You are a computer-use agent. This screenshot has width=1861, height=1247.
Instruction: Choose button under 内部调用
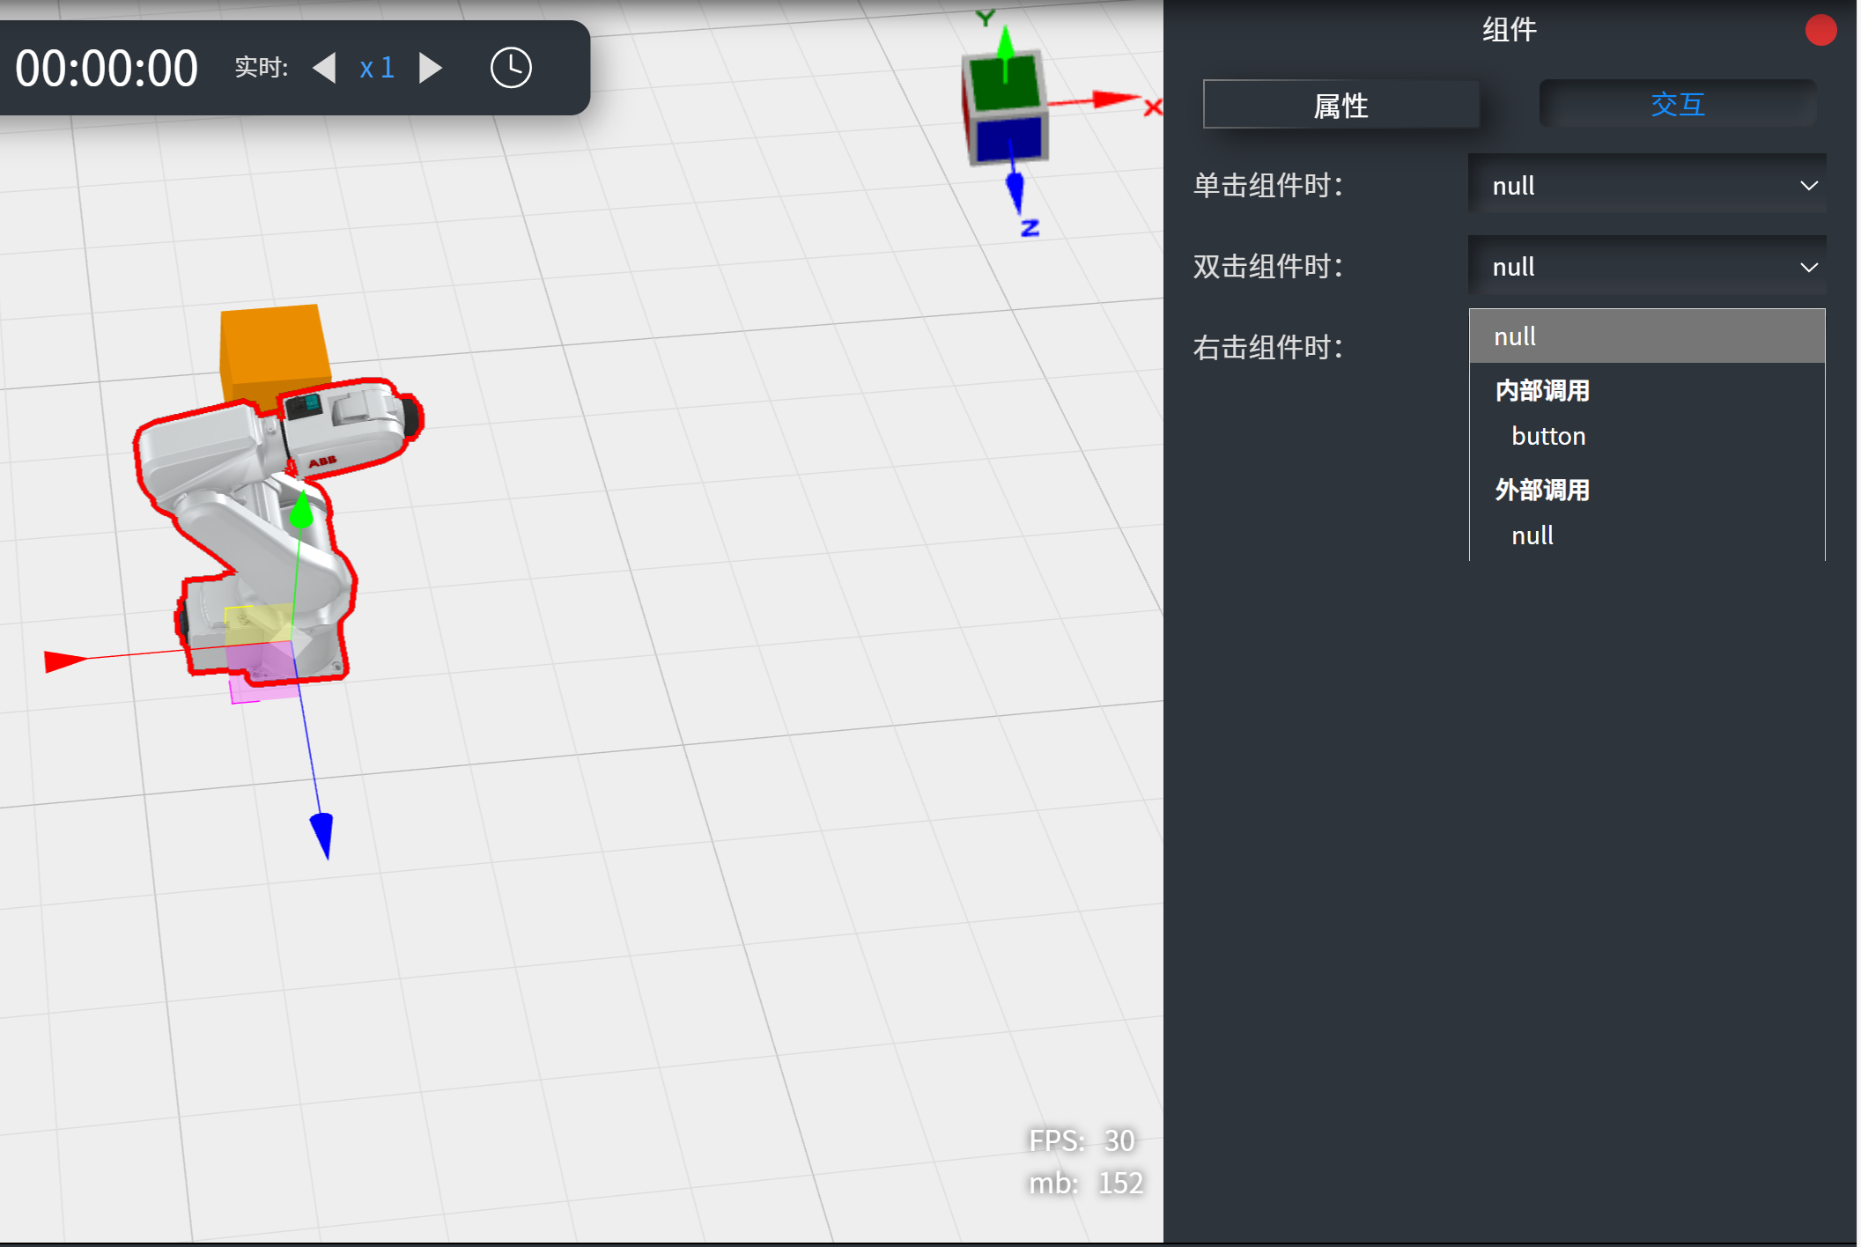(x=1548, y=436)
